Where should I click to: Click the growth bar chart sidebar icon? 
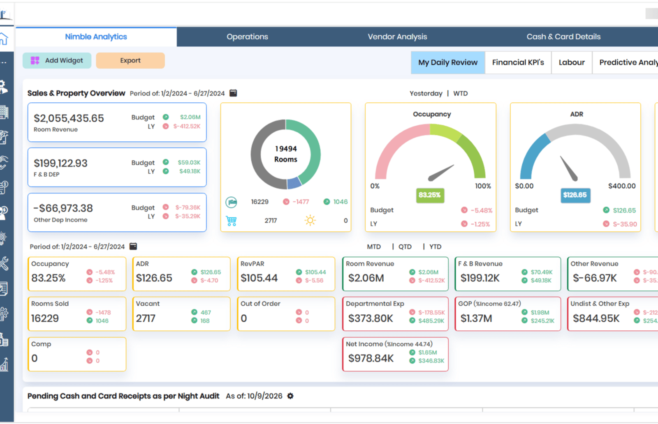4,364
